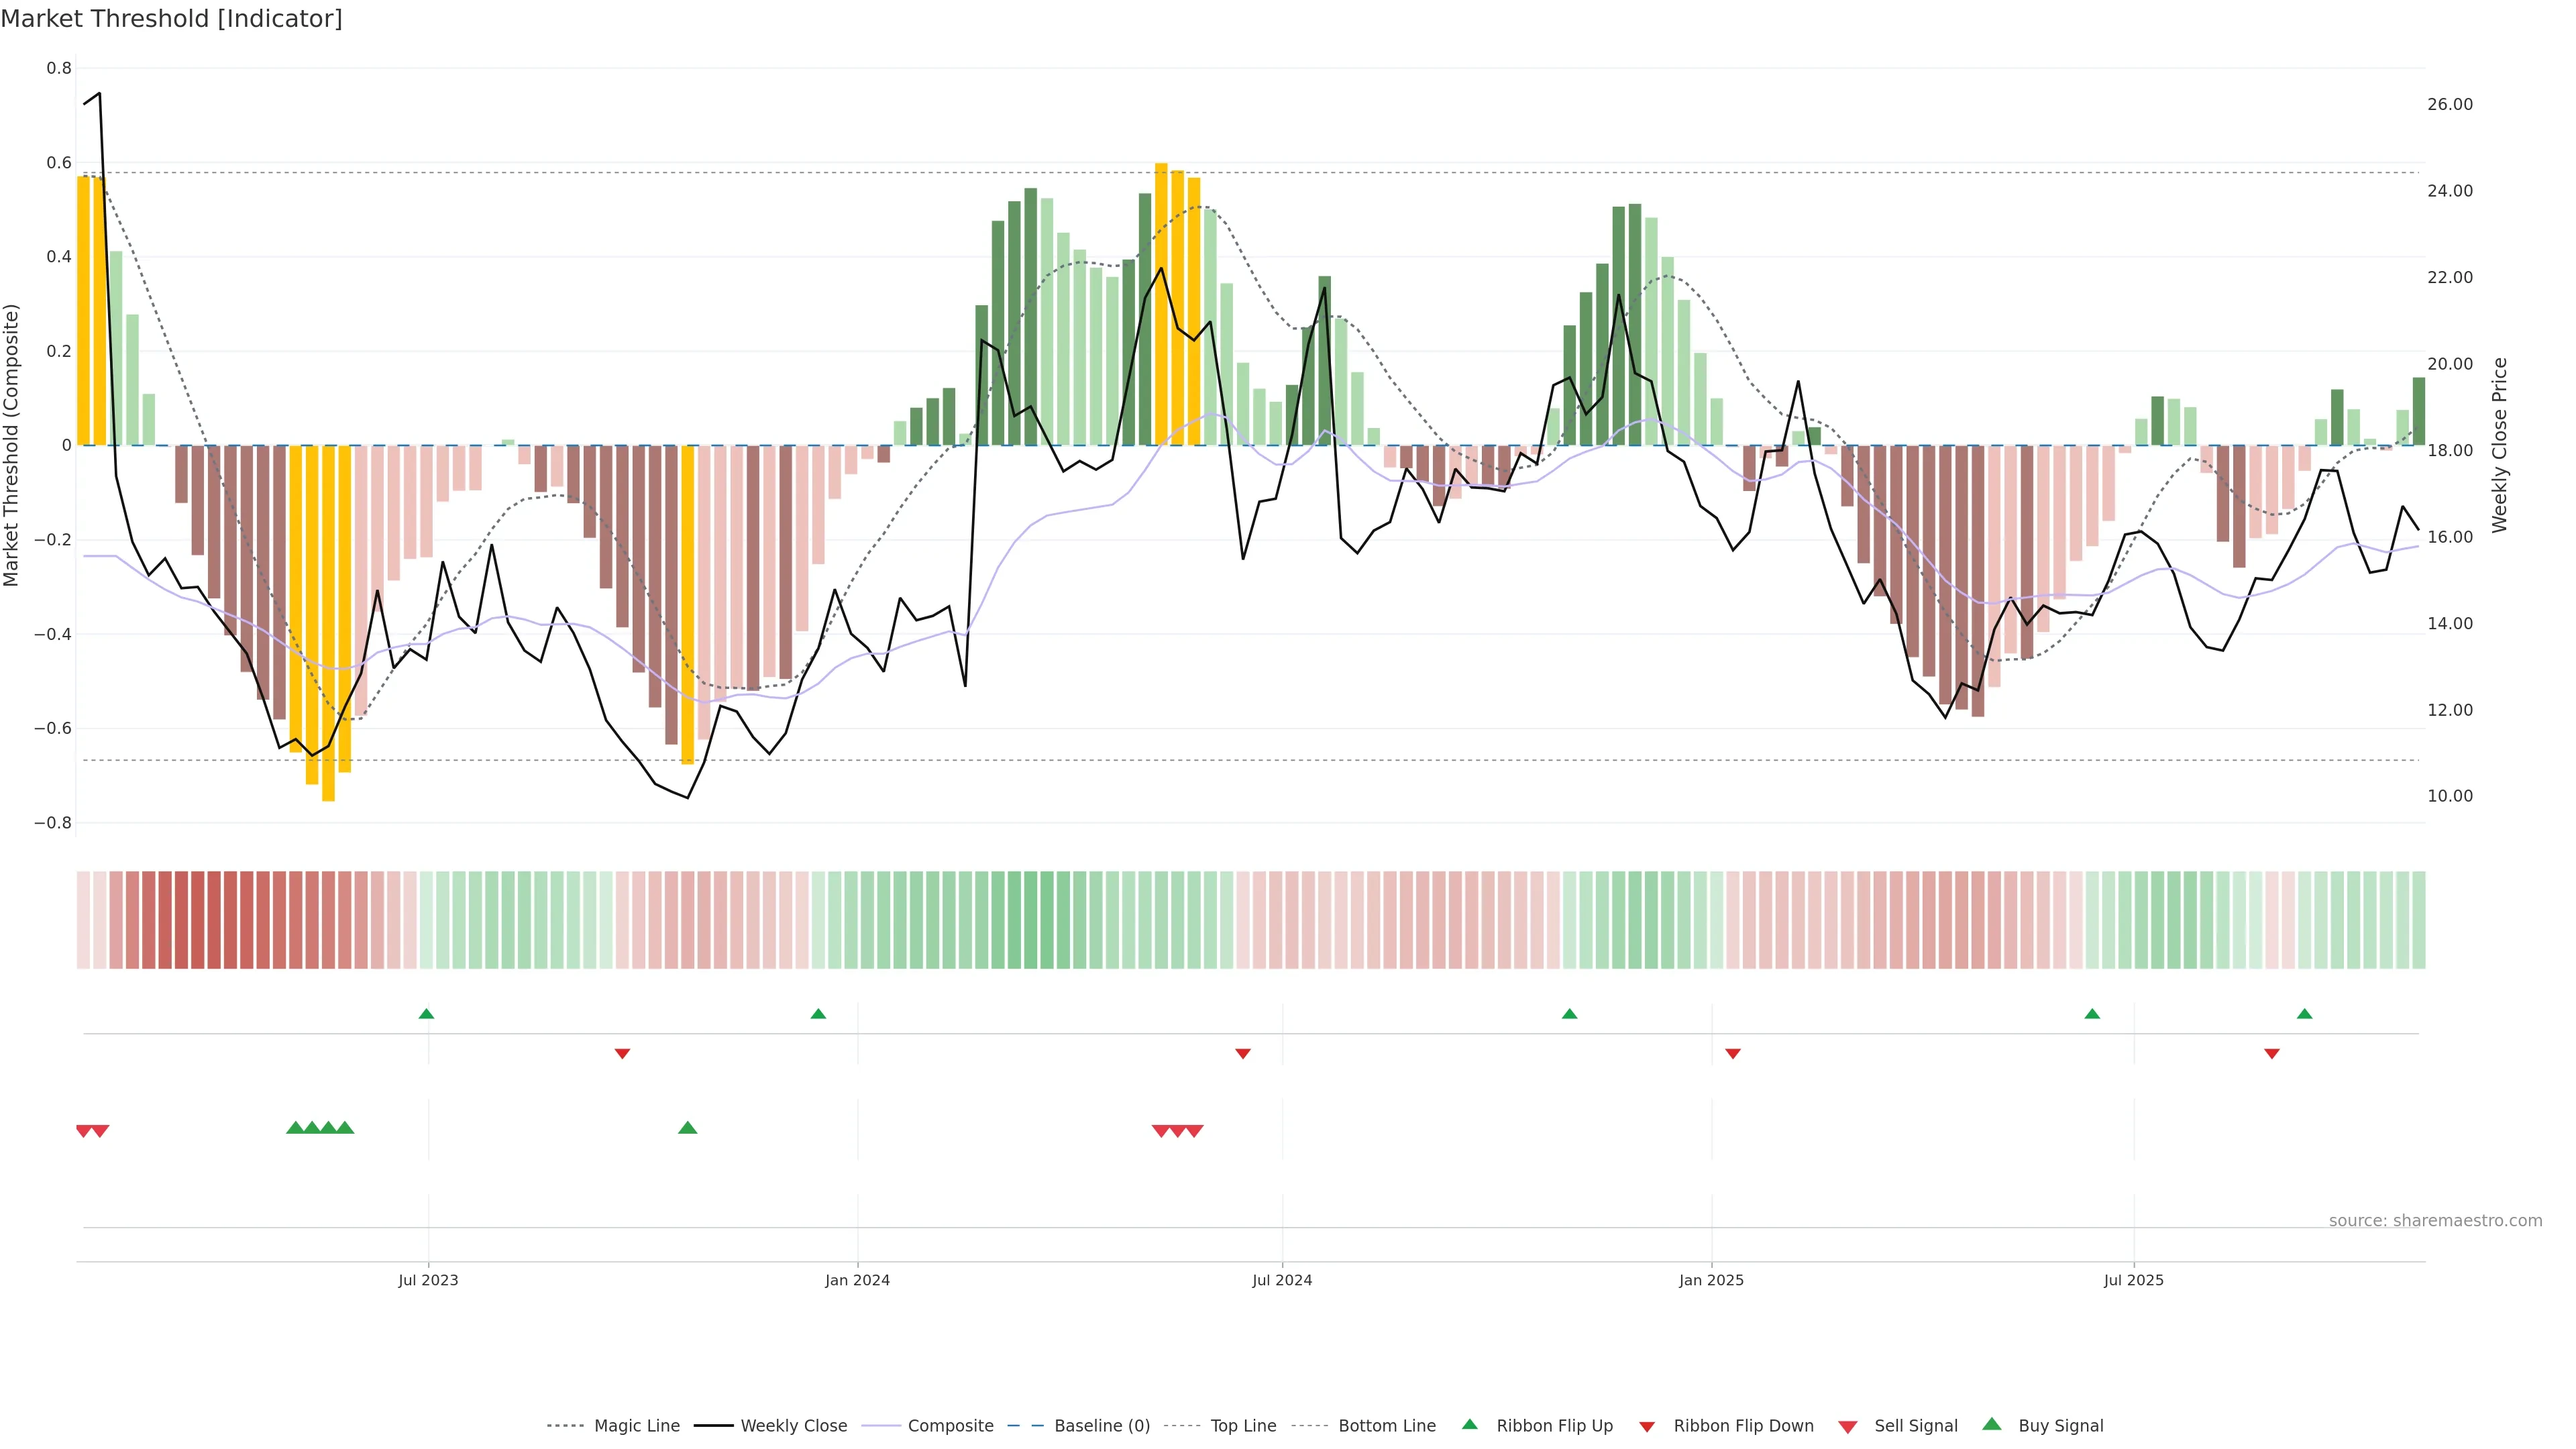
Task: Toggle the Baseline (0) legend entry
Action: 1102,1426
